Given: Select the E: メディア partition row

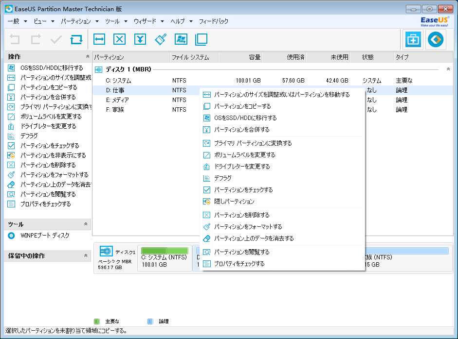Looking at the screenshot, I should [x=147, y=100].
